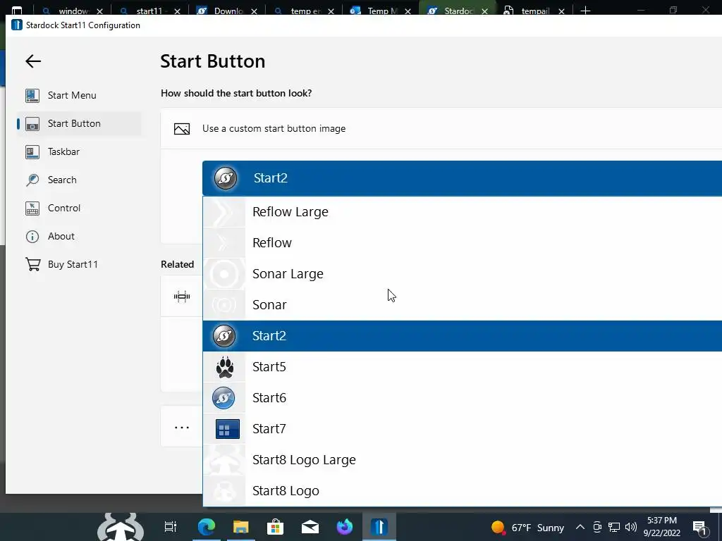This screenshot has width=722, height=541.
Task: Switch to the start11 browser tab
Action: tap(149, 11)
